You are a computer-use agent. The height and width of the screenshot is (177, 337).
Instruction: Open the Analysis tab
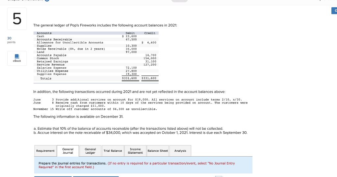(x=180, y=151)
